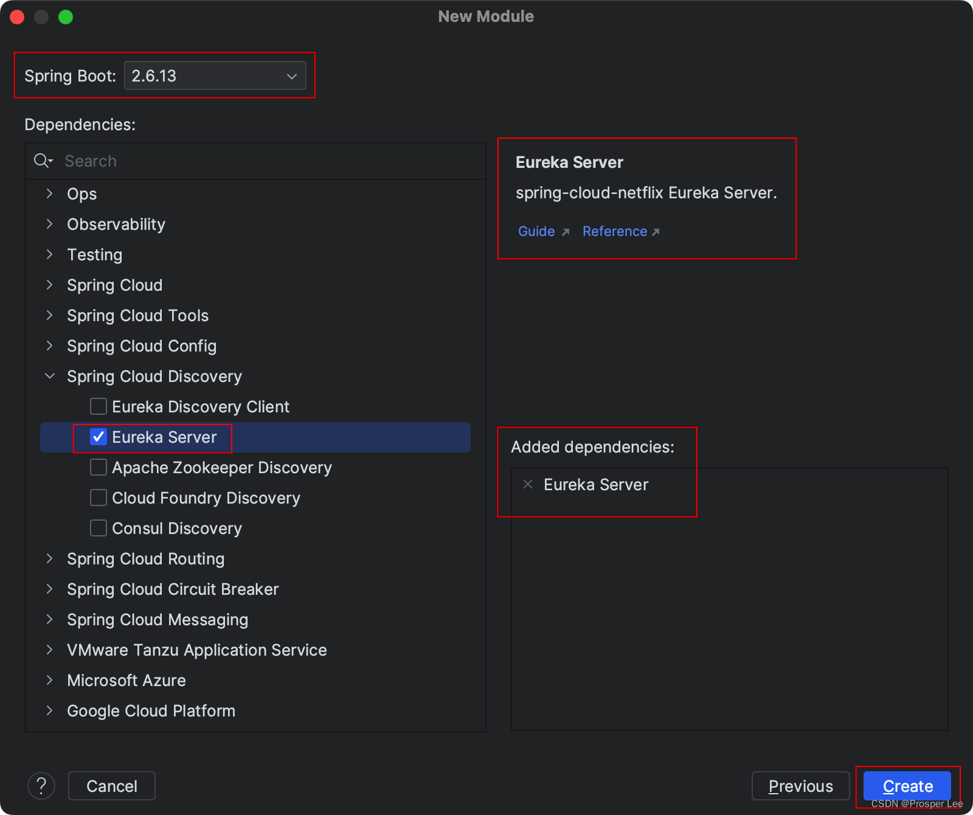Expand the Spring Cloud Tools category

(x=49, y=315)
